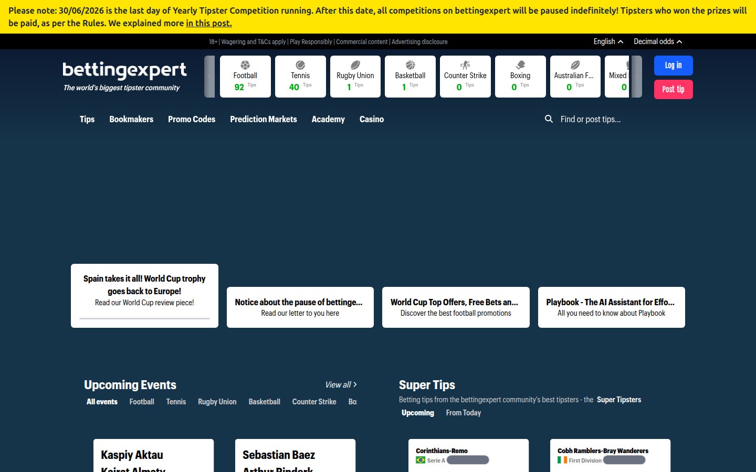Open the World Cup Top Offers card

pyautogui.click(x=456, y=307)
